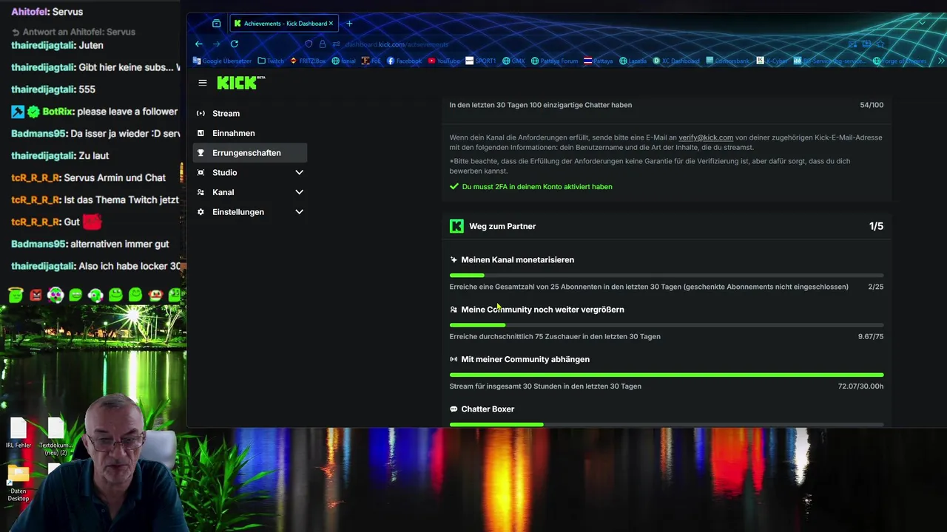Click the dashboard.kick.com address bar
This screenshot has height=532, width=947.
[397, 44]
